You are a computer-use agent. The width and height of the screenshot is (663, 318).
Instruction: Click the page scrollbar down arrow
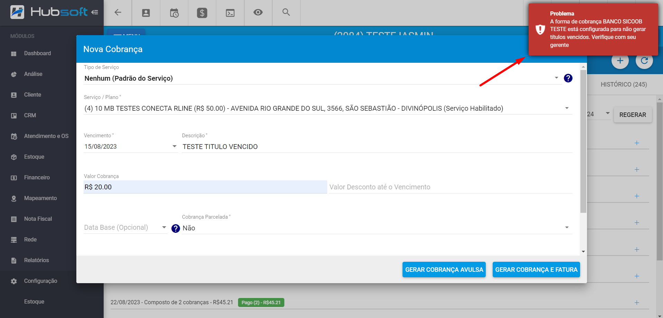click(660, 315)
